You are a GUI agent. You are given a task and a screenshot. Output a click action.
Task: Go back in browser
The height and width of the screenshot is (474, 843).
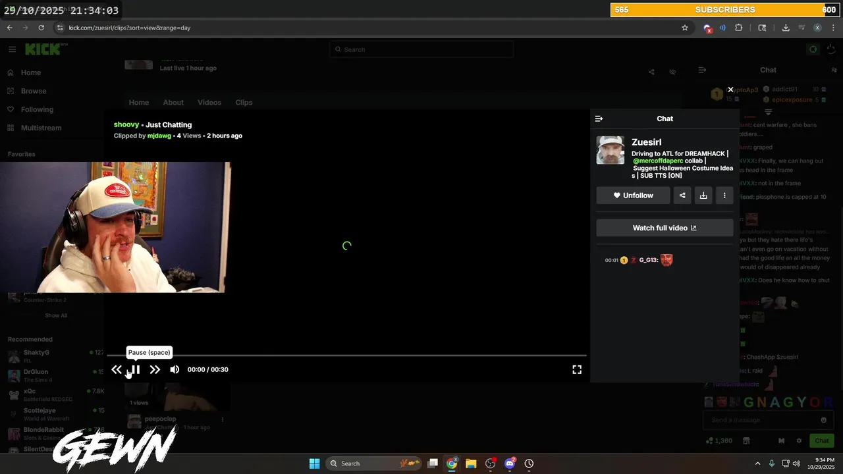[x=9, y=28]
